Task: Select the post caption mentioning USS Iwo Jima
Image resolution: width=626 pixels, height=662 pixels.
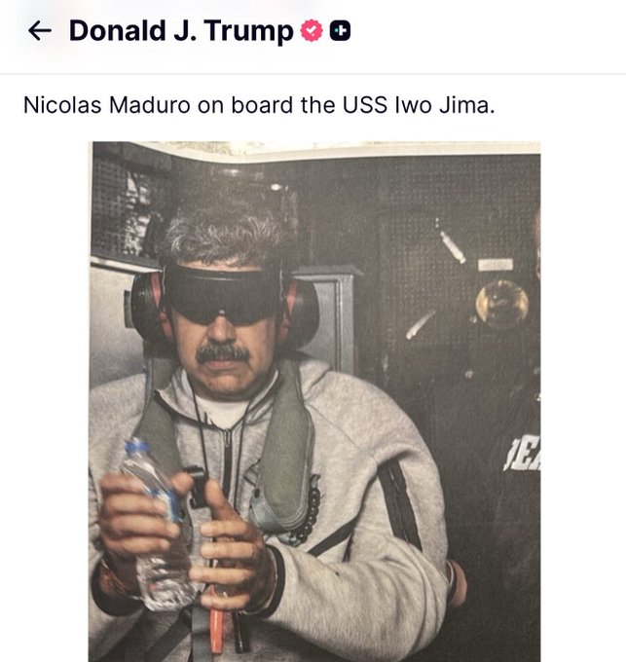Action: (x=259, y=105)
